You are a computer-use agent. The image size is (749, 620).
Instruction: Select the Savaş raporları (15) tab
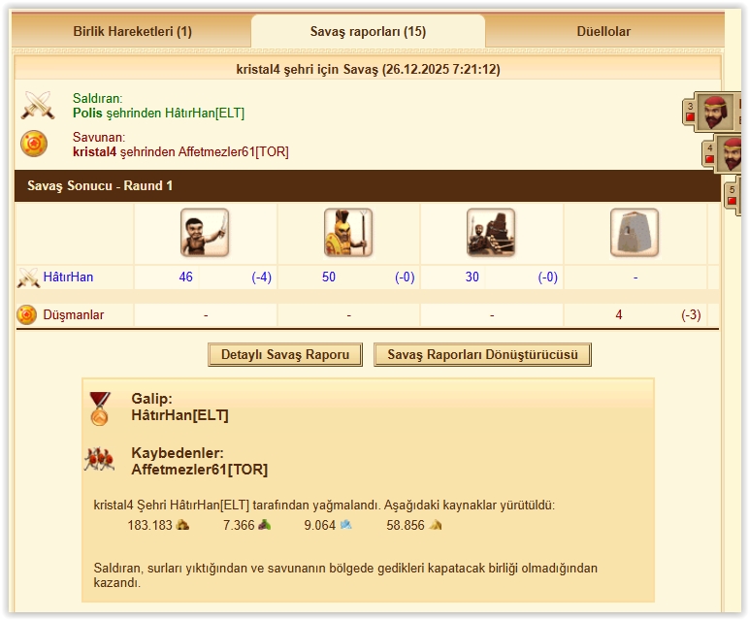tap(368, 31)
